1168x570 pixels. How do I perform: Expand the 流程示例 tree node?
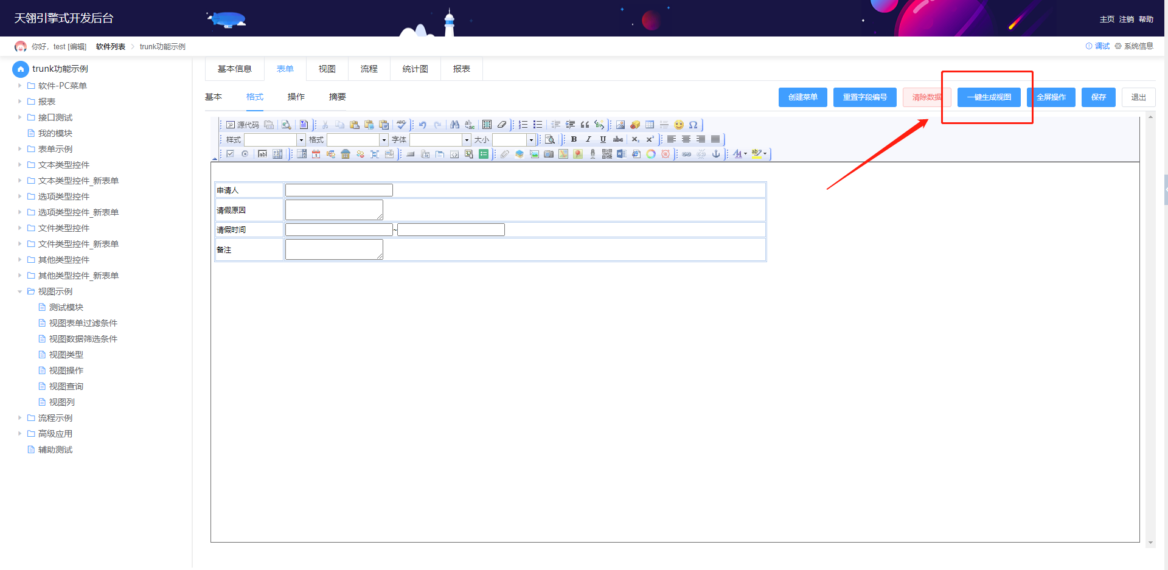point(19,418)
